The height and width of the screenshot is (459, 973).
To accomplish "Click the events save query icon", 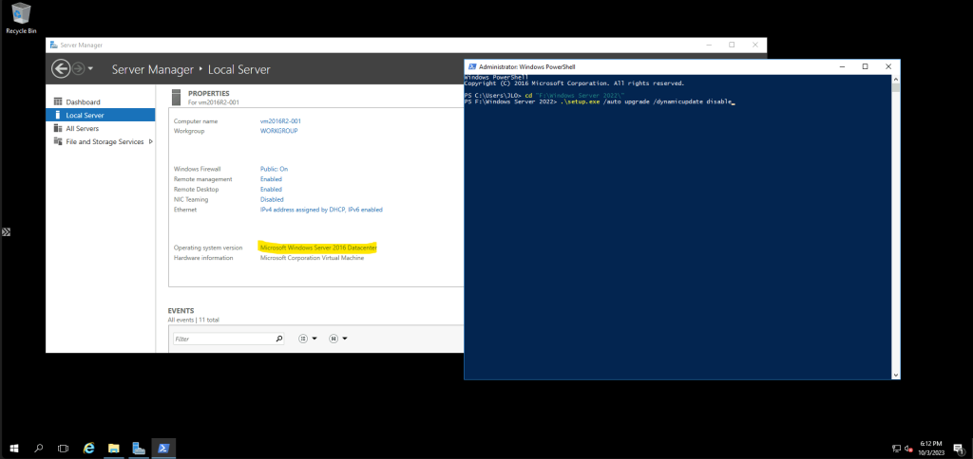I will point(334,339).
